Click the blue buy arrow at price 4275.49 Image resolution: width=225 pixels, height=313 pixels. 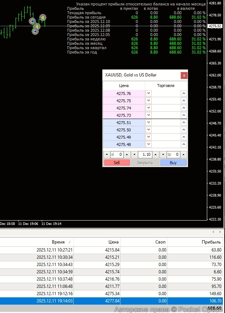pos(184,137)
